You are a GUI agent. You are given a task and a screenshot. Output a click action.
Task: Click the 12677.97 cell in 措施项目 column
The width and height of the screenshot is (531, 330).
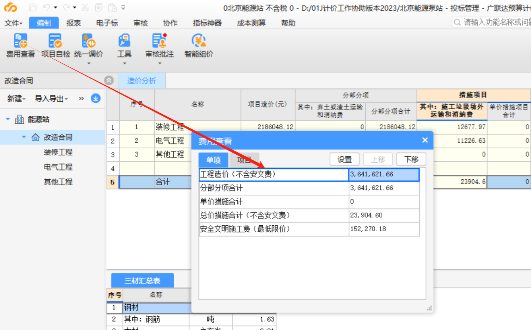(x=452, y=127)
